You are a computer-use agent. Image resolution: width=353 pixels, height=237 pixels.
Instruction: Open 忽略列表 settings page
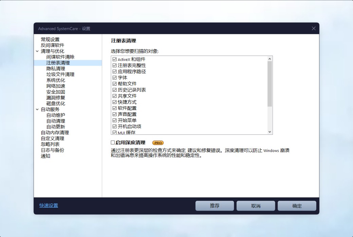tap(50, 144)
